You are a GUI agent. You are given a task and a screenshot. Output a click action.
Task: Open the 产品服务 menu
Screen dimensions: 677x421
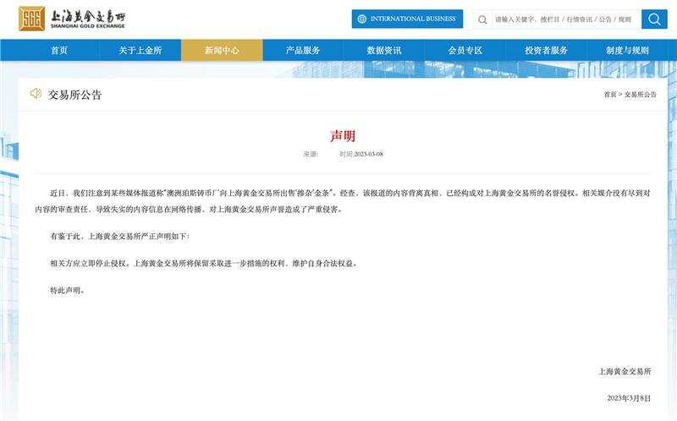[x=303, y=50]
